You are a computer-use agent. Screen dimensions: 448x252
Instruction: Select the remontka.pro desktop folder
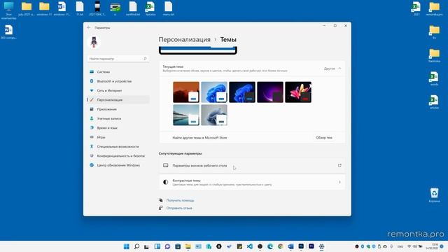point(434,8)
